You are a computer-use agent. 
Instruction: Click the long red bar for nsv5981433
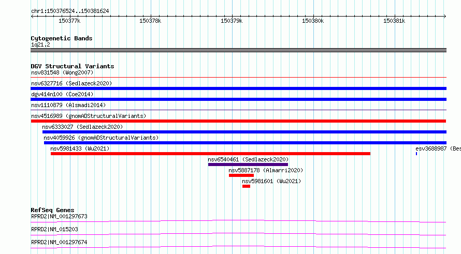coord(210,154)
